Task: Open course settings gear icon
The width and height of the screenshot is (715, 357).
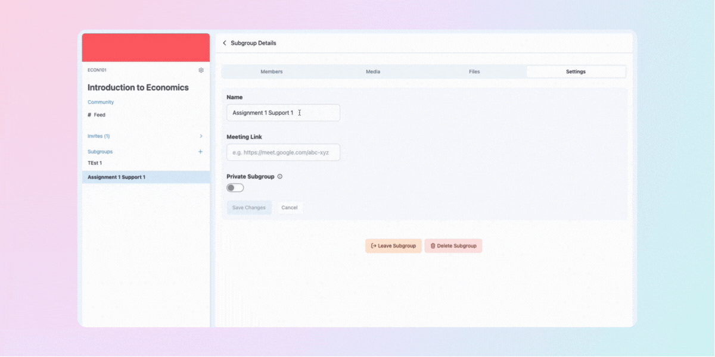Action: coord(201,70)
